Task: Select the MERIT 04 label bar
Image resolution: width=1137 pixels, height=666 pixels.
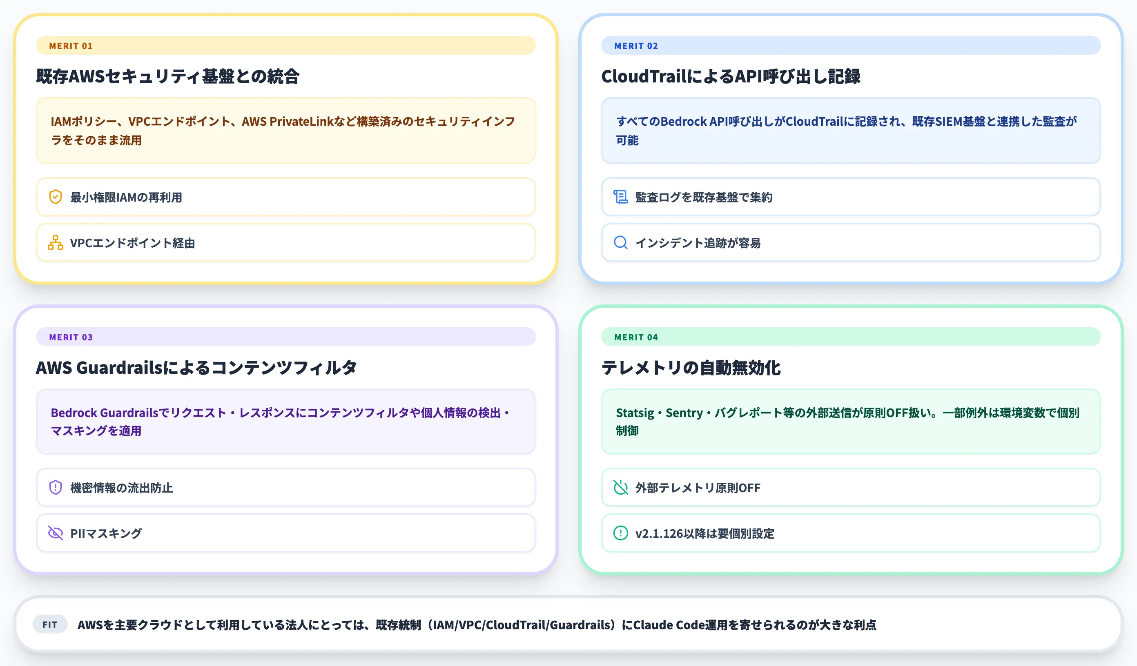Action: pos(850,337)
